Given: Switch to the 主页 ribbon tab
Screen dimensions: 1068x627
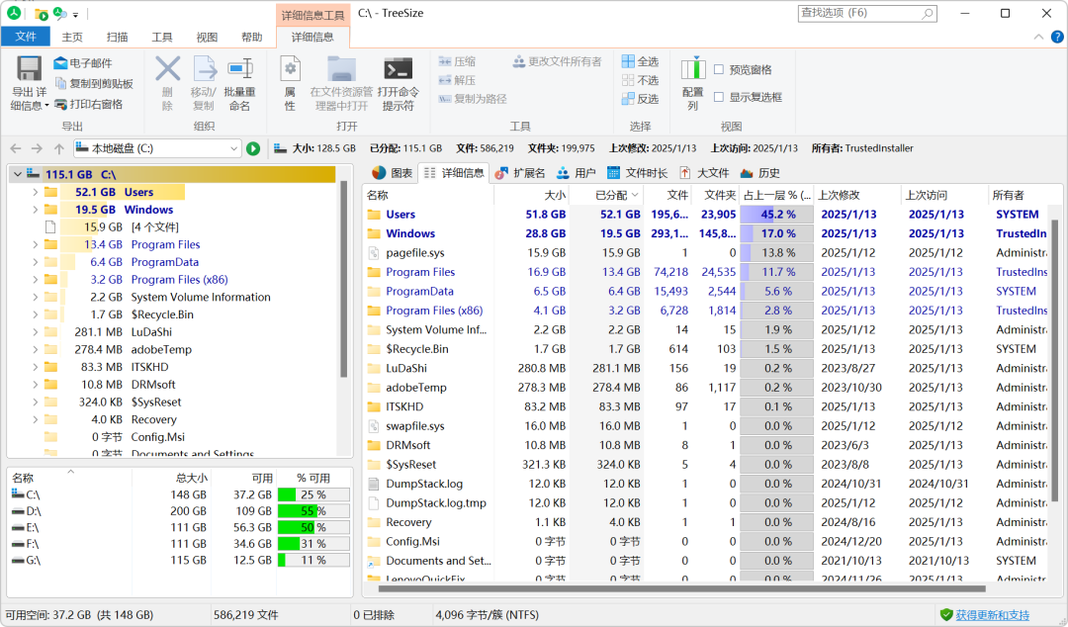Looking at the screenshot, I should [72, 37].
